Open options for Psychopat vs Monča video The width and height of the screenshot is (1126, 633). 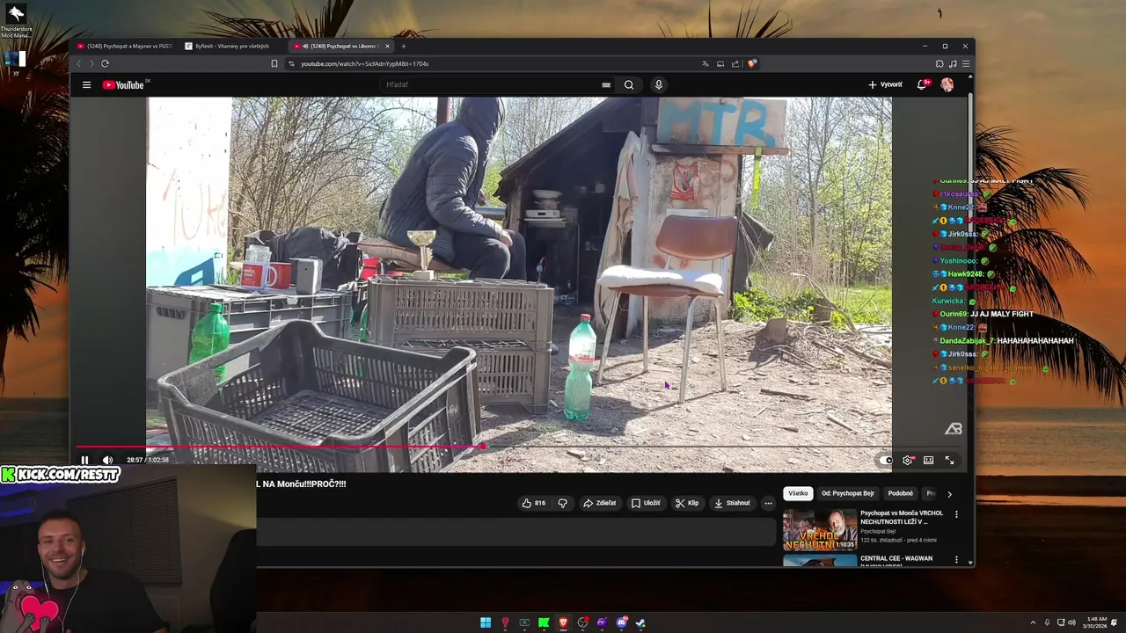click(x=956, y=513)
